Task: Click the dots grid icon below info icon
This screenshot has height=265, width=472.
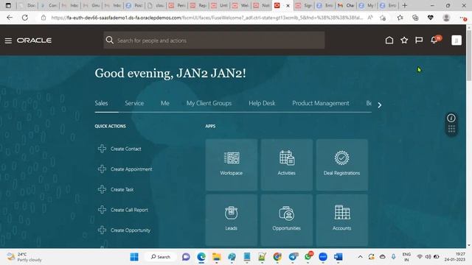Action: 451,129
